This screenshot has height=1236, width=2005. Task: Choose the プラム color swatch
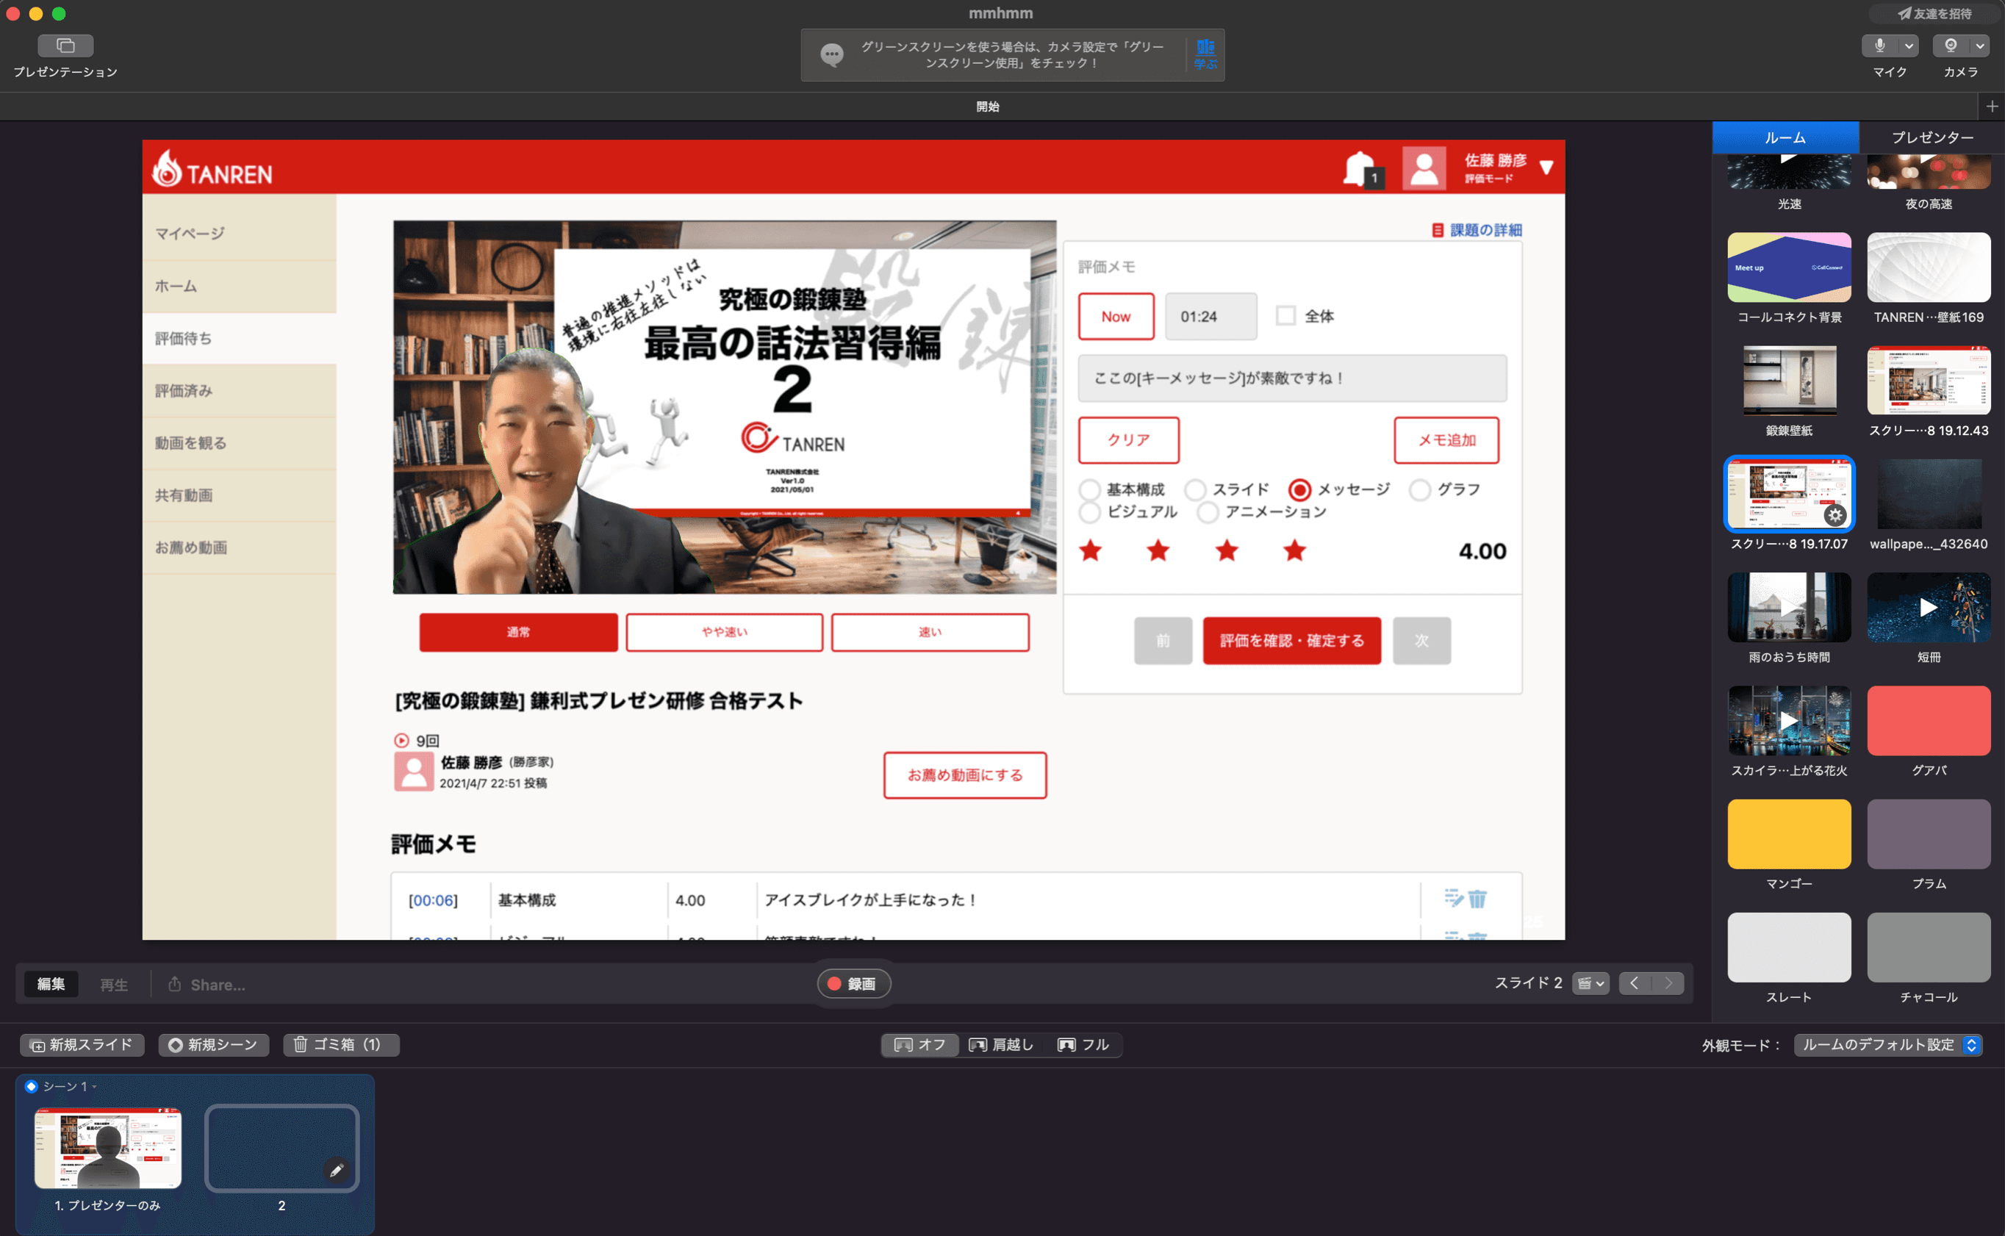click(1929, 835)
